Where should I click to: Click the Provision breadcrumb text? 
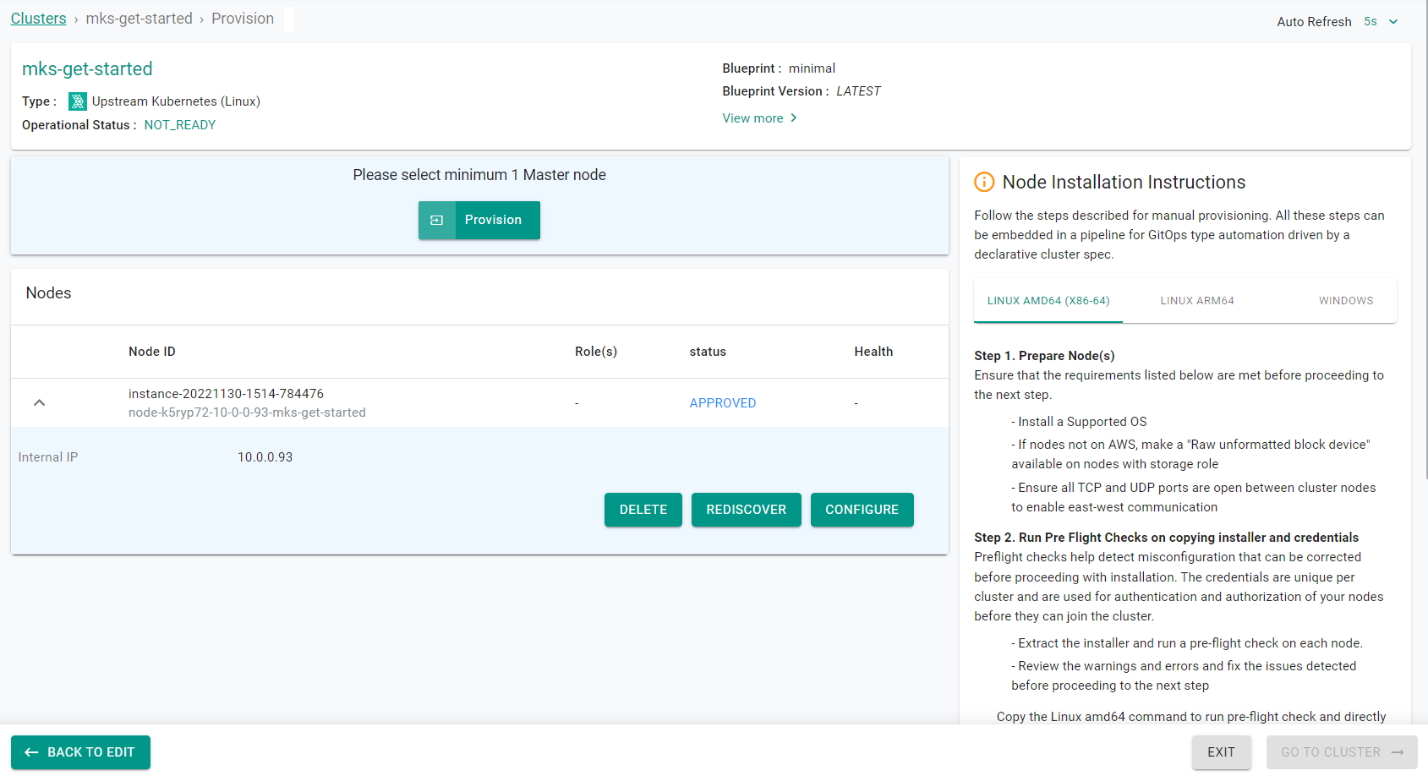pos(243,19)
